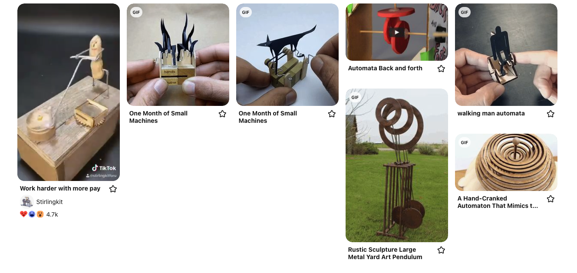The width and height of the screenshot is (577, 273).
Task: Click star icon by 'A Hand-Cranked Automaton'
Action: (x=551, y=199)
